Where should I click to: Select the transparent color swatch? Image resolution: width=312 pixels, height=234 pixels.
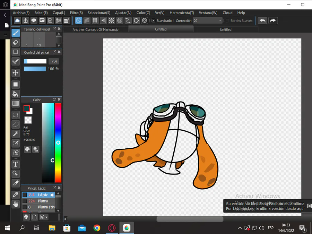28,120
